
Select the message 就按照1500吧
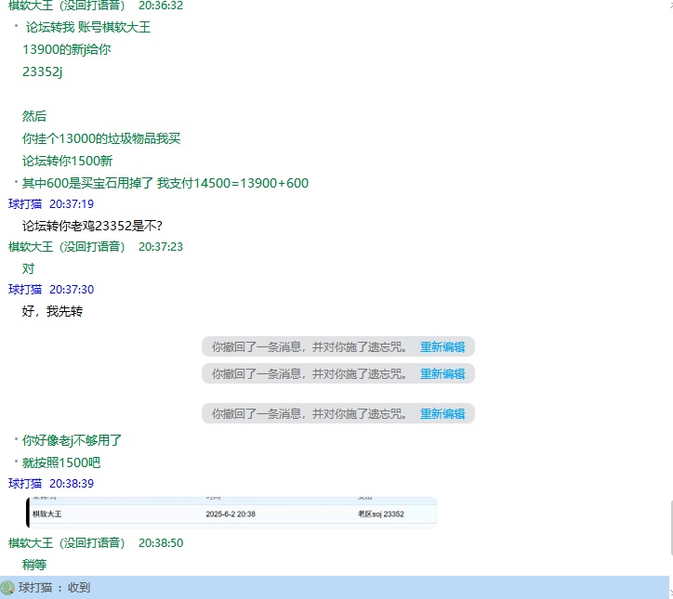point(61,462)
